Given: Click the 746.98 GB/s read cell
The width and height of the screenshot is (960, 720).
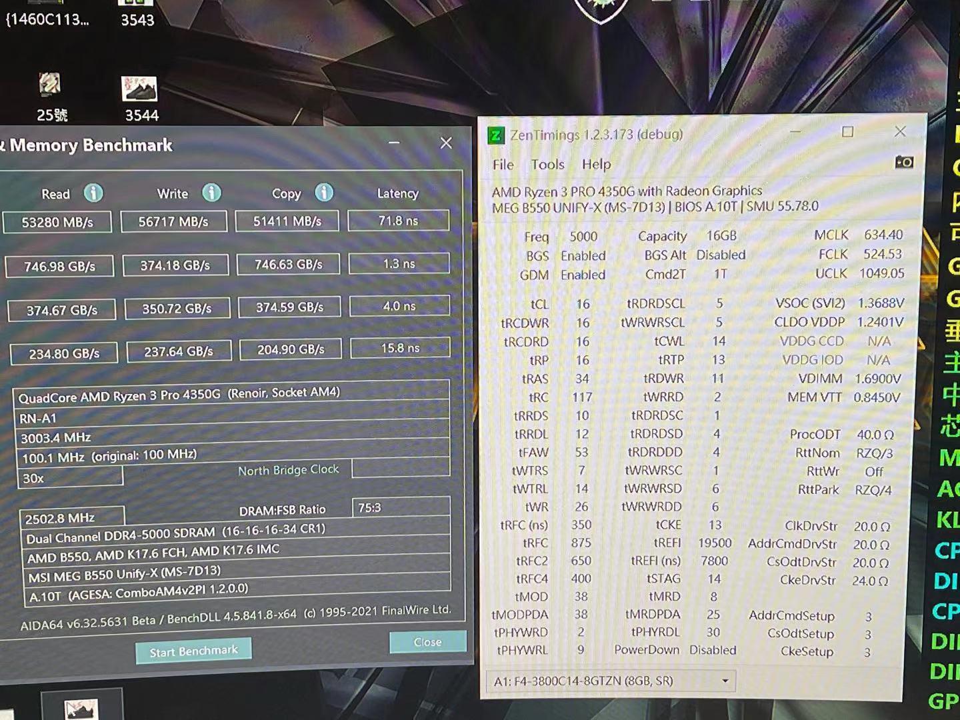Looking at the screenshot, I should (x=60, y=267).
